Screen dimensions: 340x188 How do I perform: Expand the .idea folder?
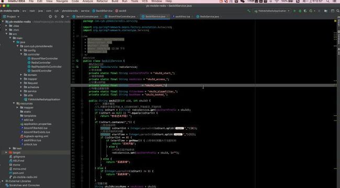(x=6, y=26)
